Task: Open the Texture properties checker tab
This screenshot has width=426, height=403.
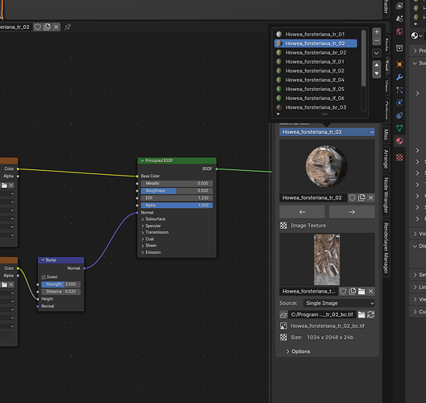Action: (399, 157)
